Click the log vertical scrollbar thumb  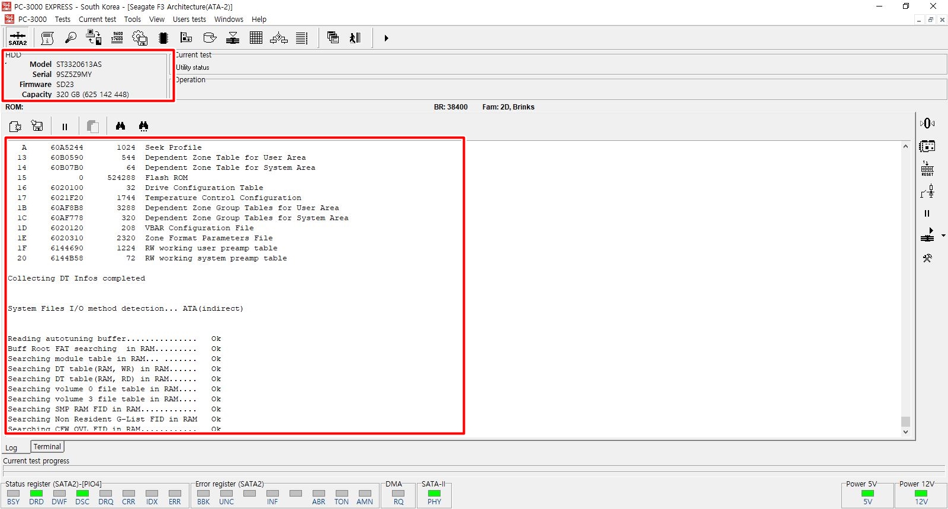click(x=905, y=421)
